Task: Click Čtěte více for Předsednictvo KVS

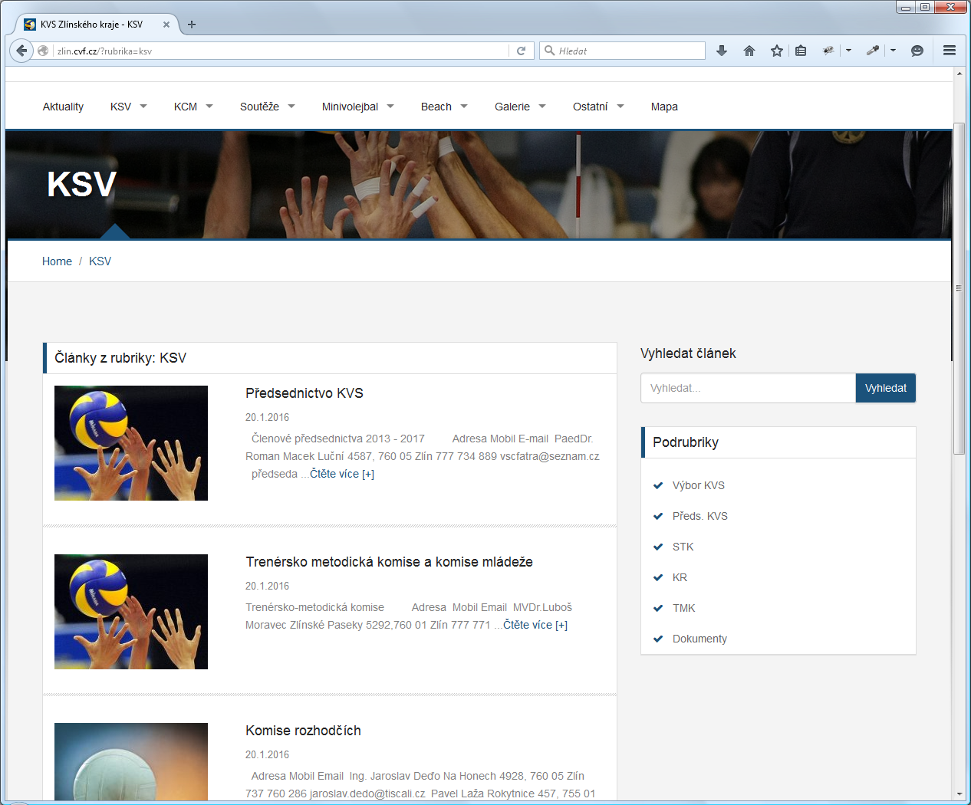Action: coord(342,474)
